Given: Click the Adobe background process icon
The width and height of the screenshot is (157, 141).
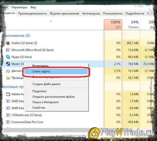Looking at the screenshot, I should [x=8, y=94].
